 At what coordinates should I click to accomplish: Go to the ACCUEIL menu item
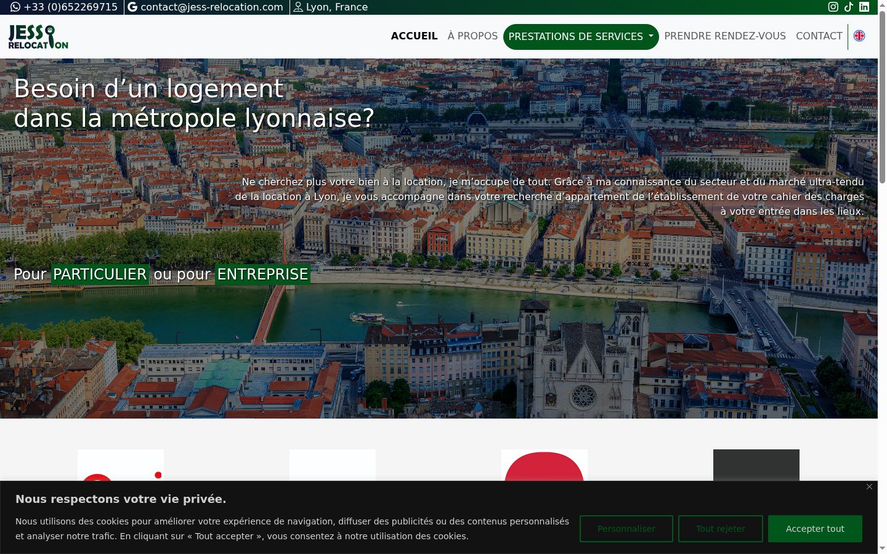[x=415, y=36]
